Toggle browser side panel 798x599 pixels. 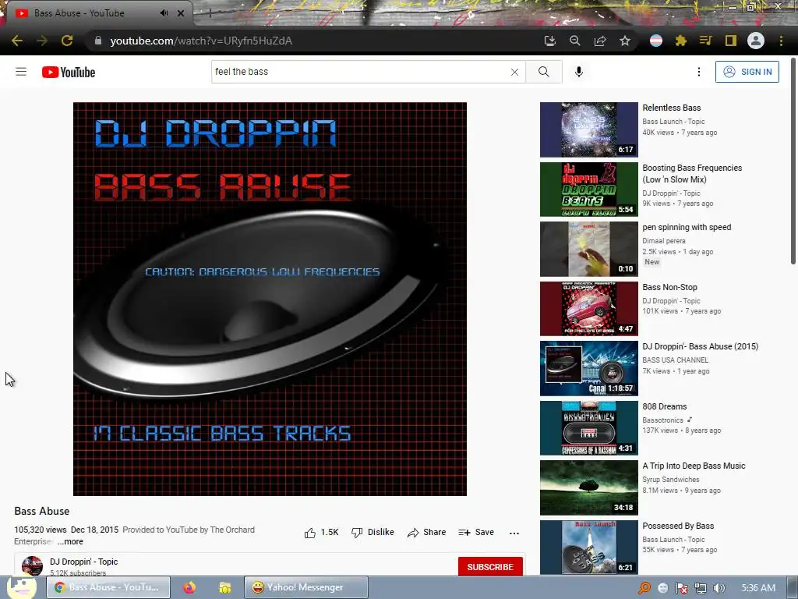[x=731, y=41]
